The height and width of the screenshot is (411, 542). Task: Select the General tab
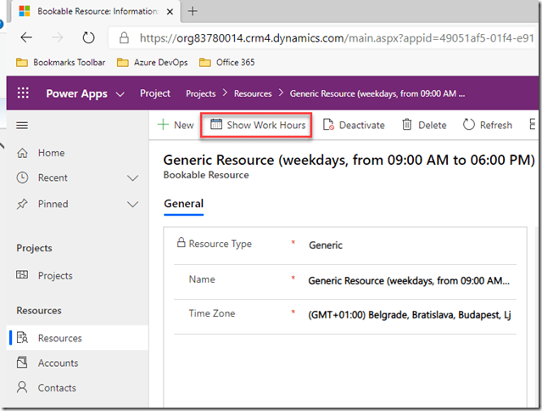pos(183,204)
